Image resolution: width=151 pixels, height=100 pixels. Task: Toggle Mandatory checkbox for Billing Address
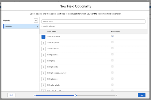[x=112, y=54]
